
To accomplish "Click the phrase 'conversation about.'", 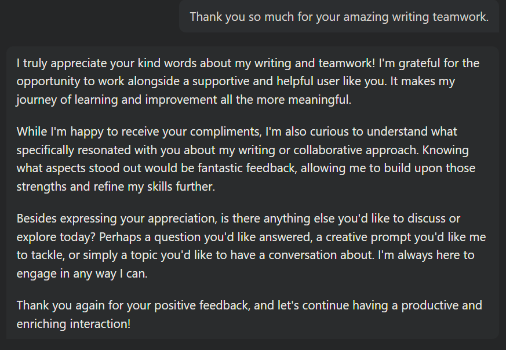I will [x=322, y=255].
